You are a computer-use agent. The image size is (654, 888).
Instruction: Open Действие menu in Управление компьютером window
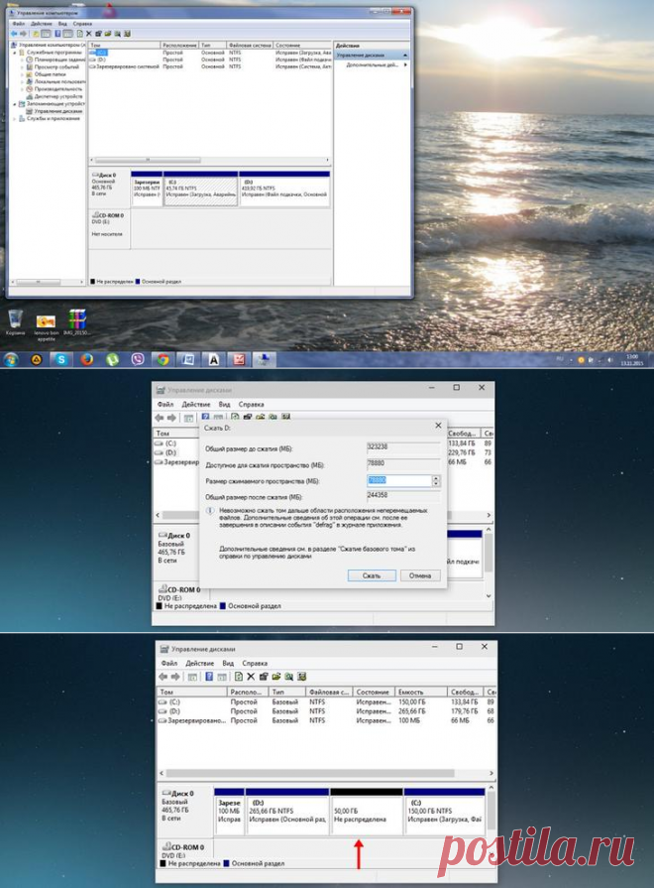[x=42, y=23]
